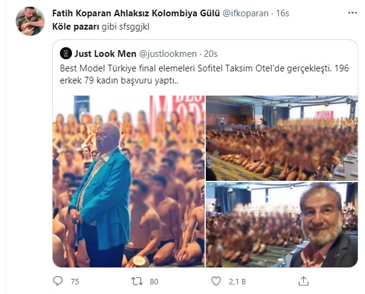Like the tweet with heart icon
Viewport: 365px width, 294px height.
point(216,281)
